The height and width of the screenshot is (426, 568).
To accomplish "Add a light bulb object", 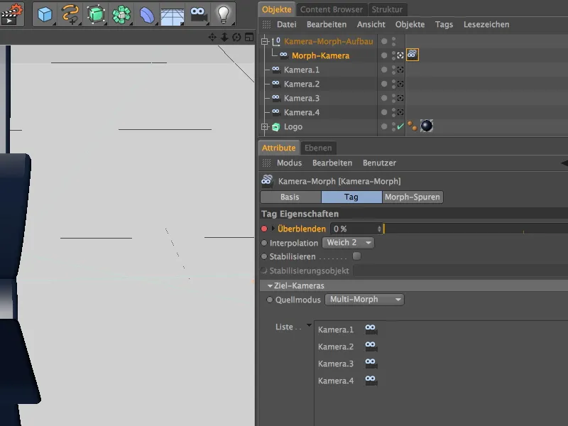I will click(x=224, y=14).
